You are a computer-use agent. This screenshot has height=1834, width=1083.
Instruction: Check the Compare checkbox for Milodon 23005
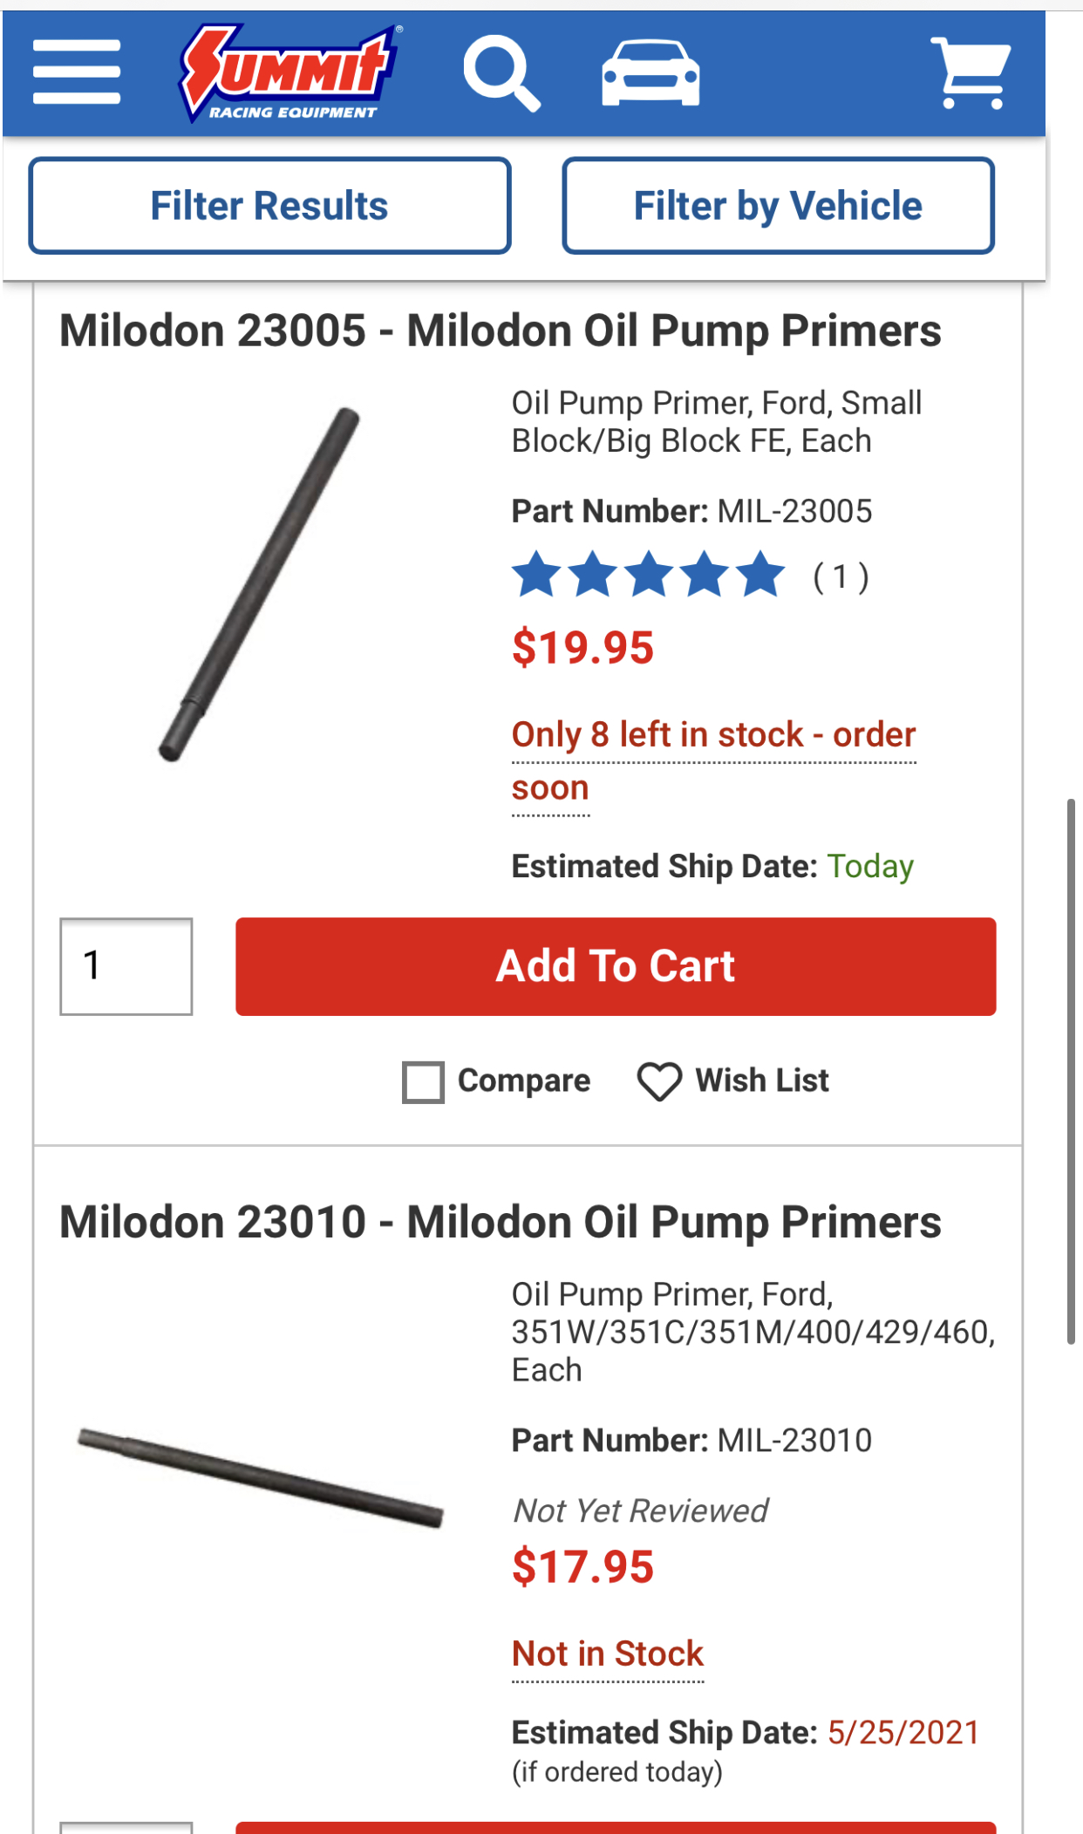coord(424,1082)
